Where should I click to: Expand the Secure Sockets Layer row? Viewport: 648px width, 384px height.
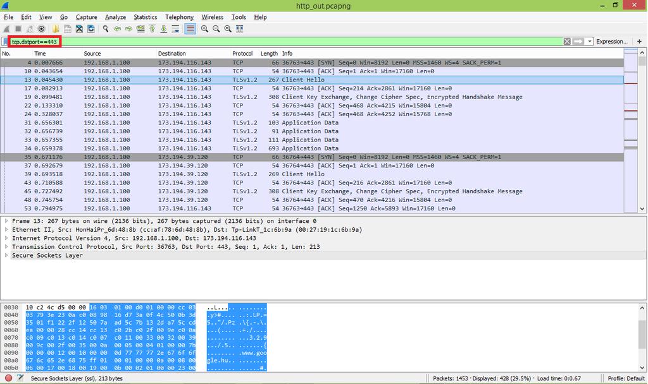[6, 255]
